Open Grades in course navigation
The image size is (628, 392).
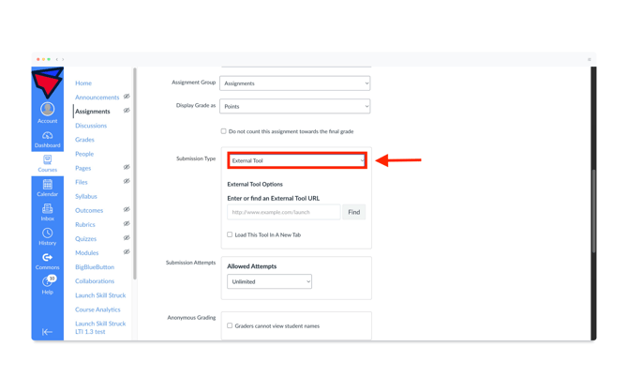[84, 140]
